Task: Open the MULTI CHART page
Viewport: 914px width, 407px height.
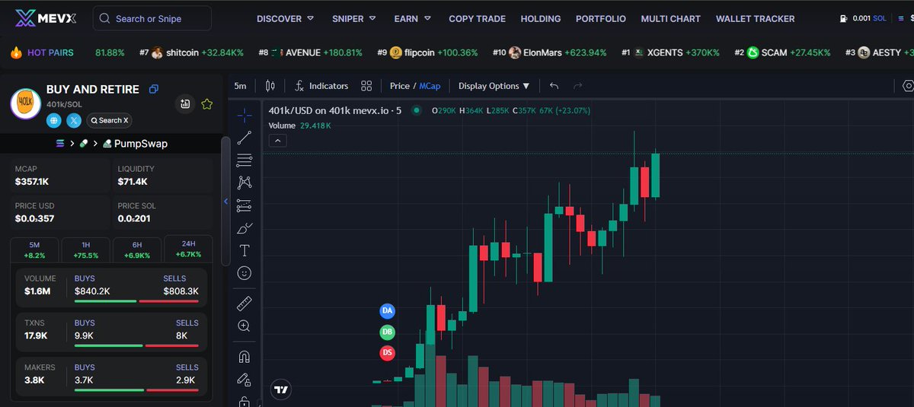Action: pyautogui.click(x=671, y=18)
